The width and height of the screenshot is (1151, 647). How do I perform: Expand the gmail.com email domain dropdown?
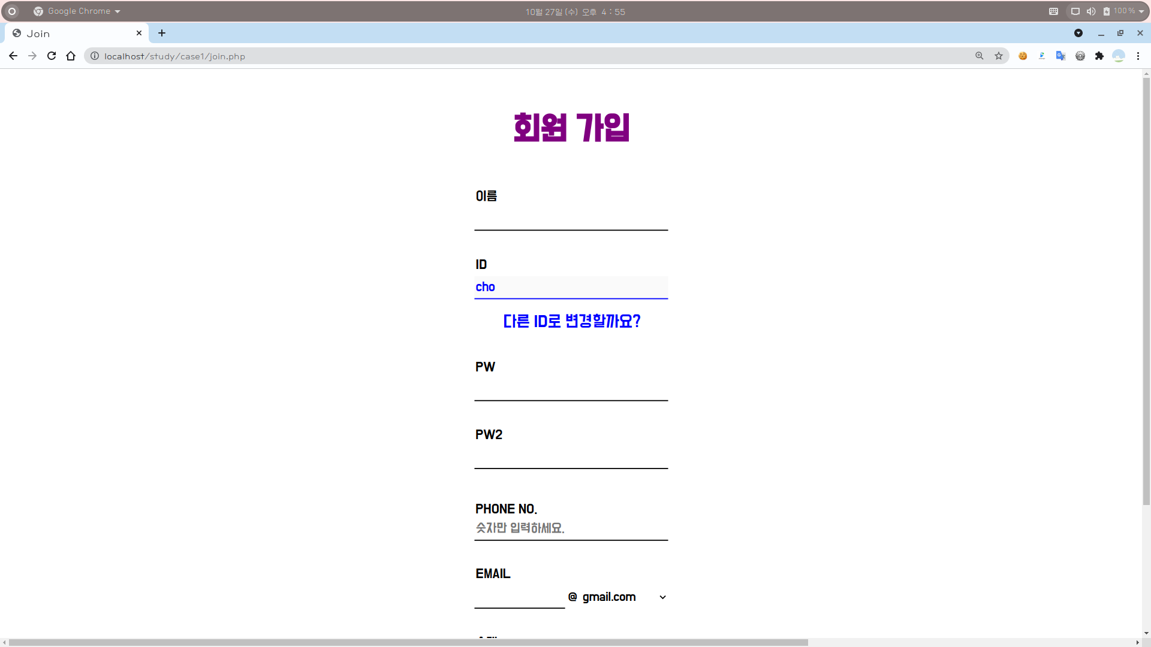pos(623,597)
